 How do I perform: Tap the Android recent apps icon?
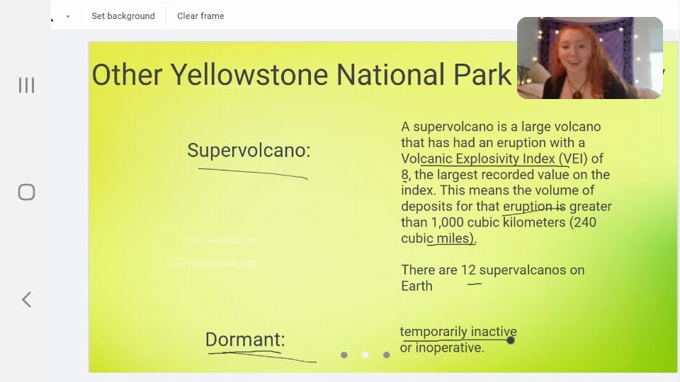(x=26, y=86)
